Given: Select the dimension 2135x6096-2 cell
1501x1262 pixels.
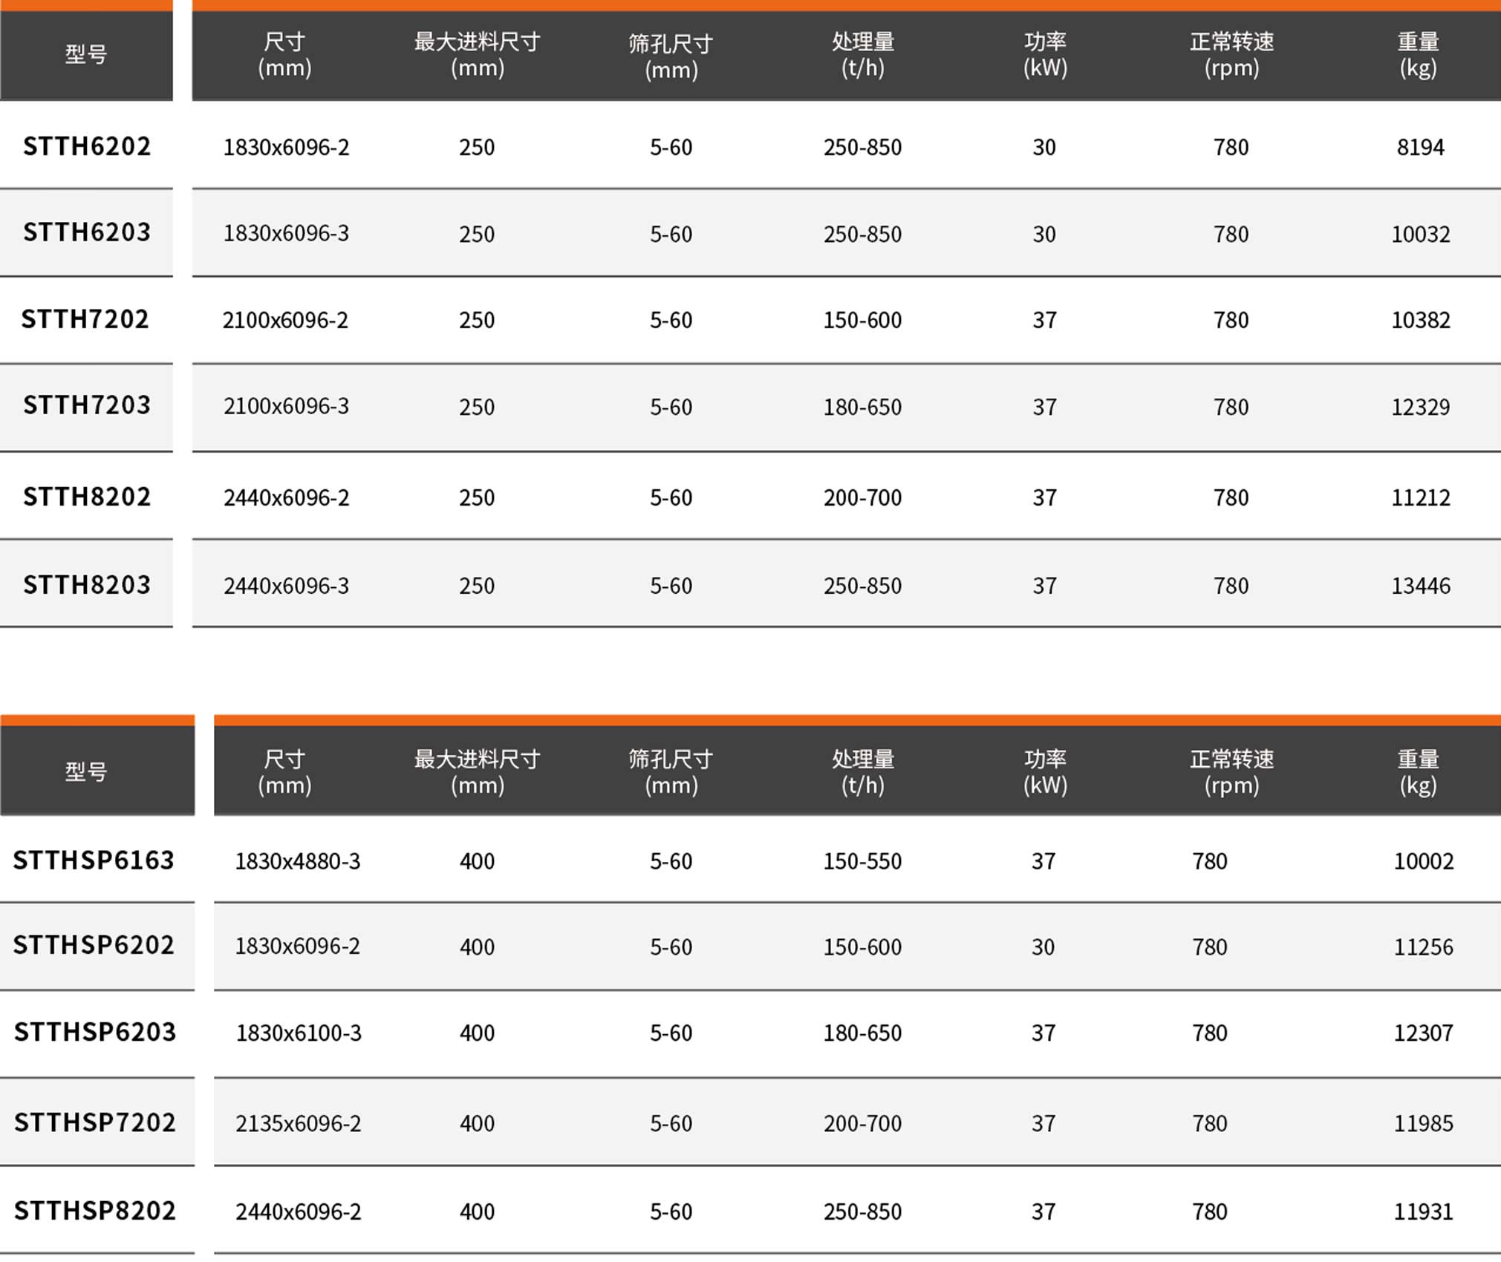Looking at the screenshot, I should tap(299, 1123).
